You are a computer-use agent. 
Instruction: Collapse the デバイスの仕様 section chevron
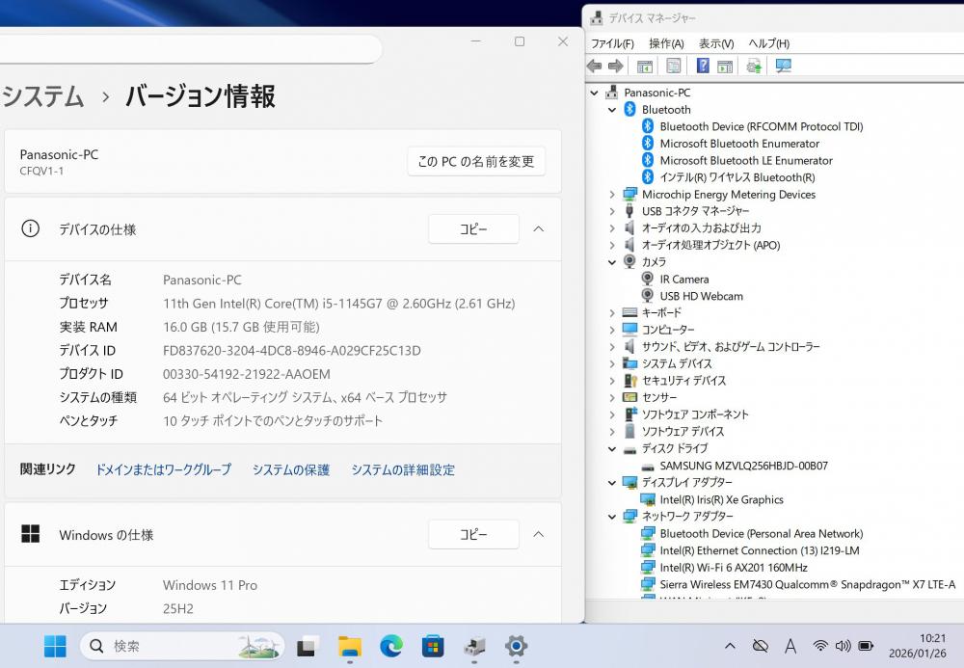539,229
